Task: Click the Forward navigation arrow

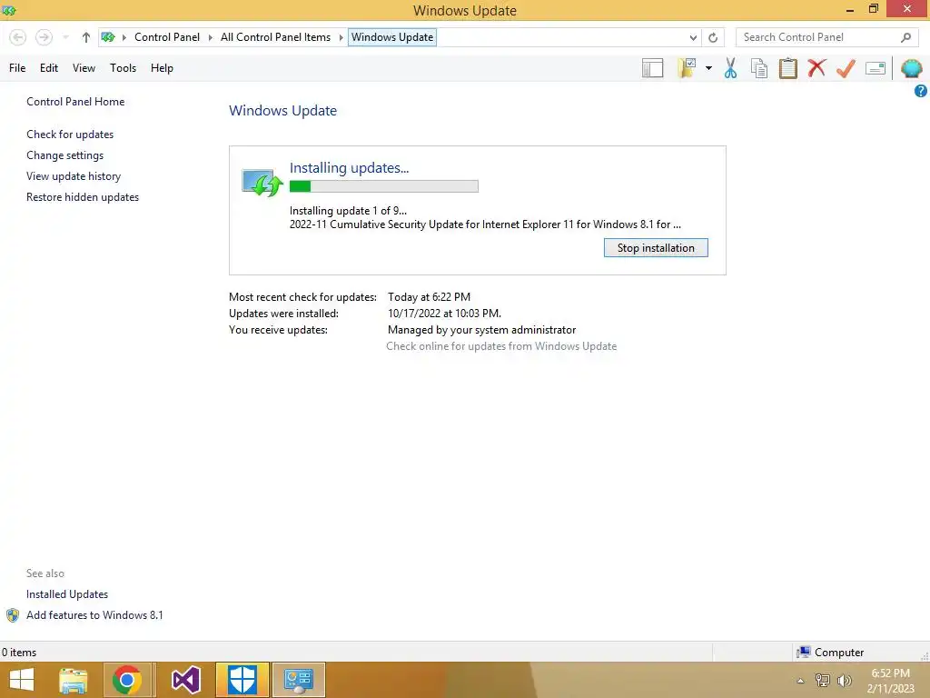Action: (44, 37)
